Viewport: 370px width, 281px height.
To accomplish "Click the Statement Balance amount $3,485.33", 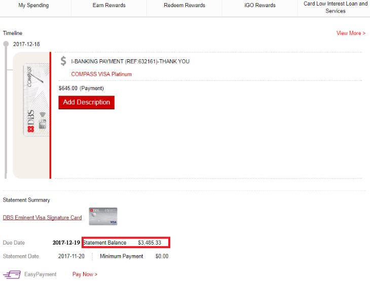I will pyautogui.click(x=150, y=243).
